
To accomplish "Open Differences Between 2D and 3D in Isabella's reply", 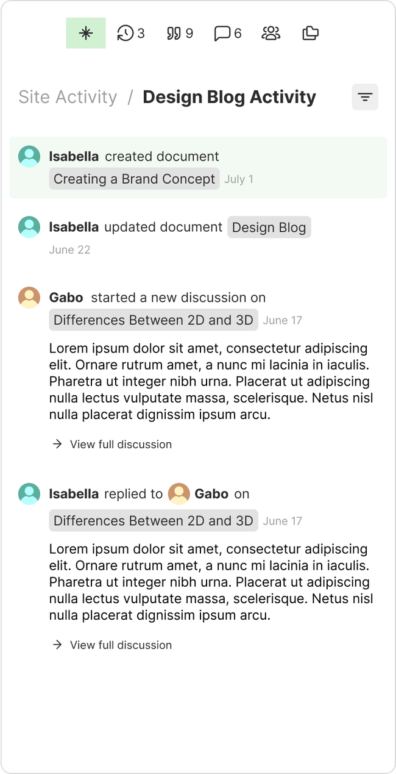I will pos(154,521).
